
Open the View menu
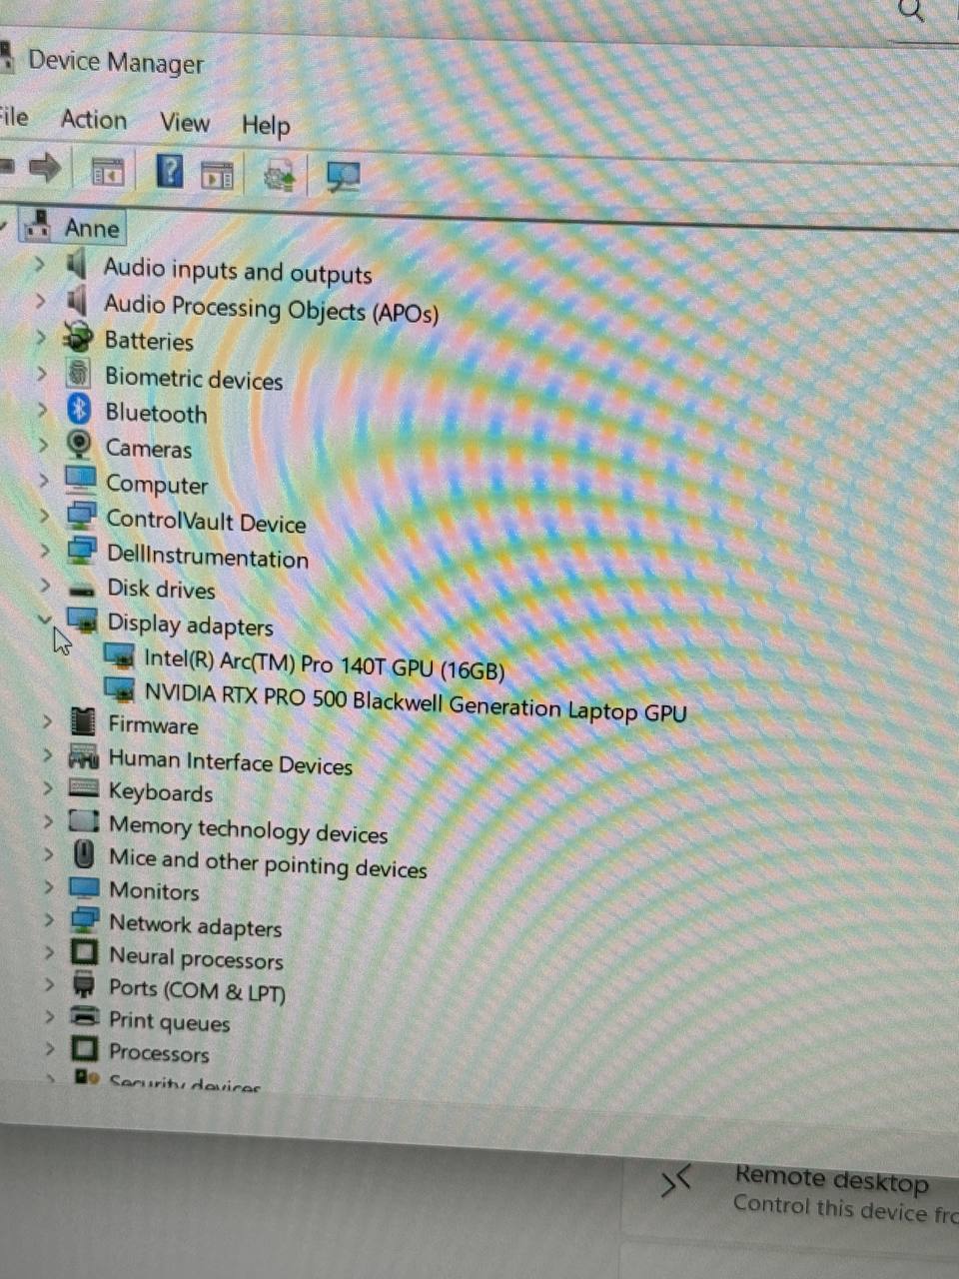coord(185,123)
